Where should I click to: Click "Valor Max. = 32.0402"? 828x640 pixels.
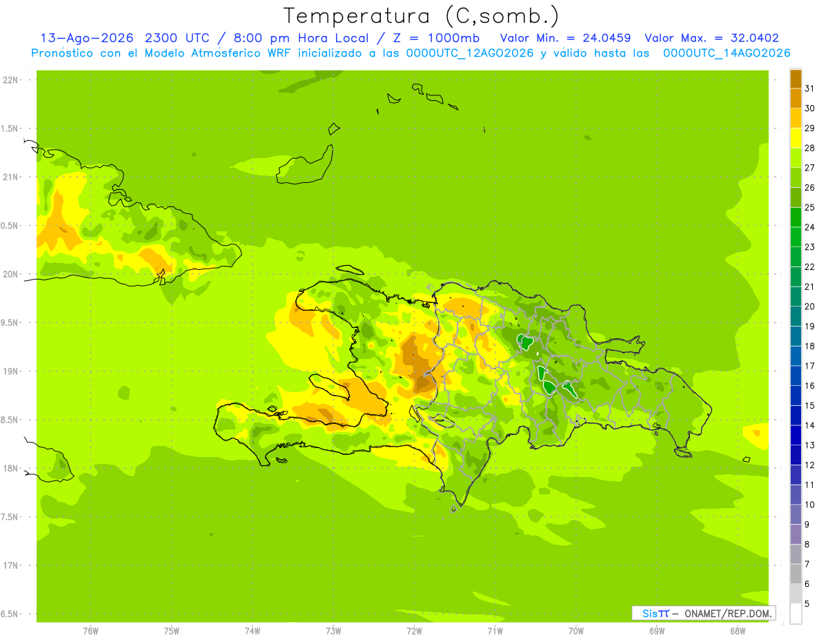pyautogui.click(x=712, y=38)
